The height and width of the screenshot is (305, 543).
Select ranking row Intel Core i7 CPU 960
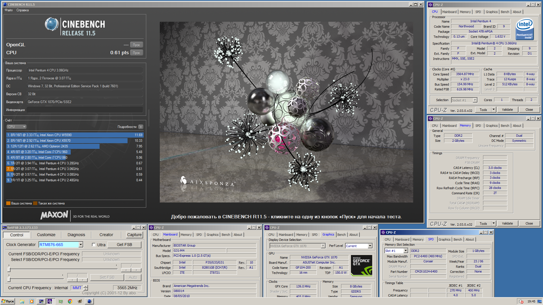75,152
